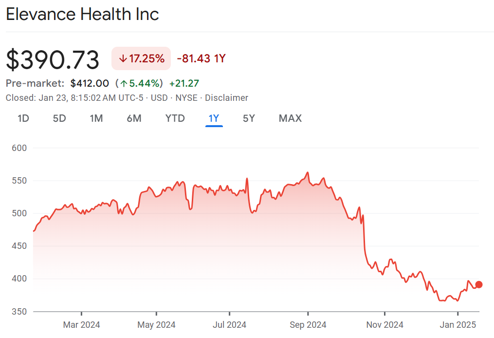Click the $390.73 current price
The width and height of the screenshot is (494, 338).
tap(53, 59)
